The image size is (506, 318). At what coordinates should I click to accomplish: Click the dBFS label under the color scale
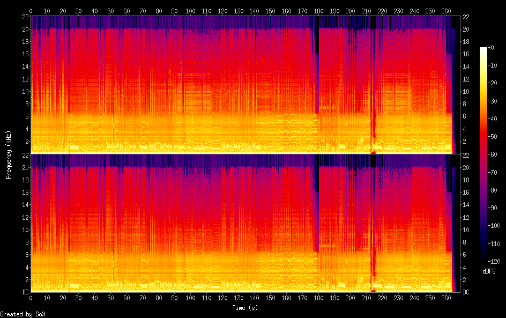point(489,272)
